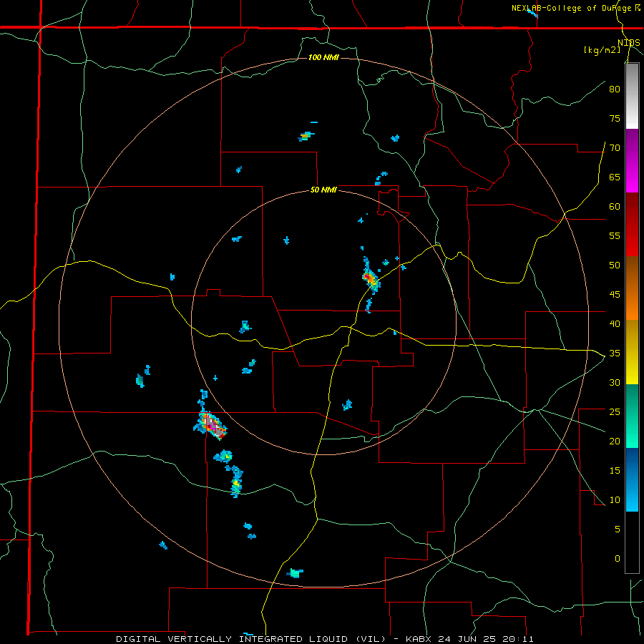
Task: Click the scale value 5
Action: [618, 530]
